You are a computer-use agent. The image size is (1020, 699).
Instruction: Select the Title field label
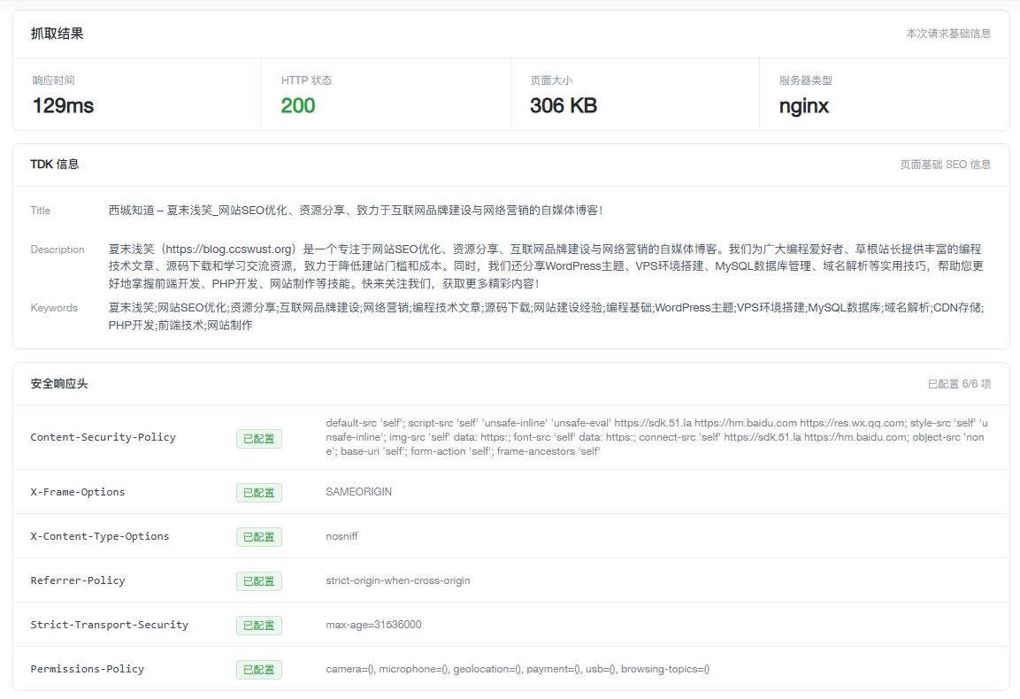point(41,211)
